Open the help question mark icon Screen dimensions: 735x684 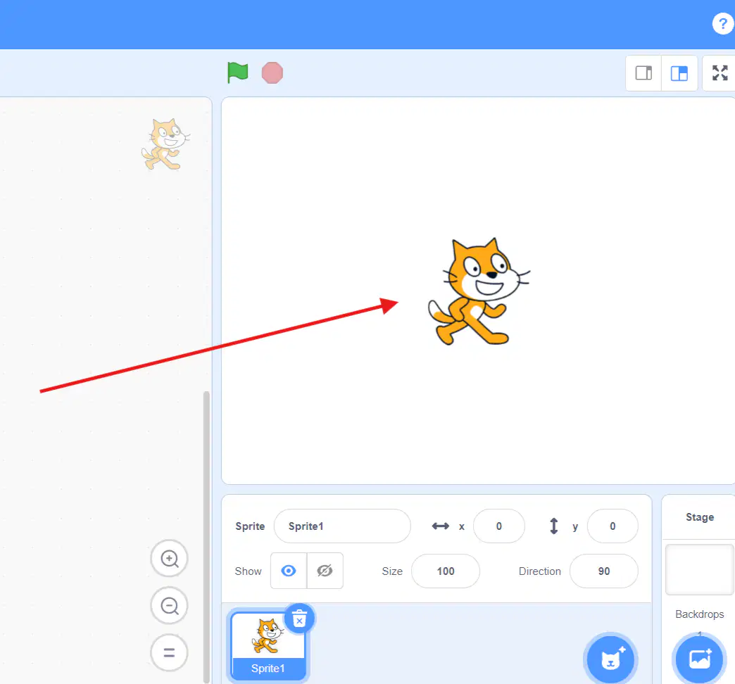(722, 23)
